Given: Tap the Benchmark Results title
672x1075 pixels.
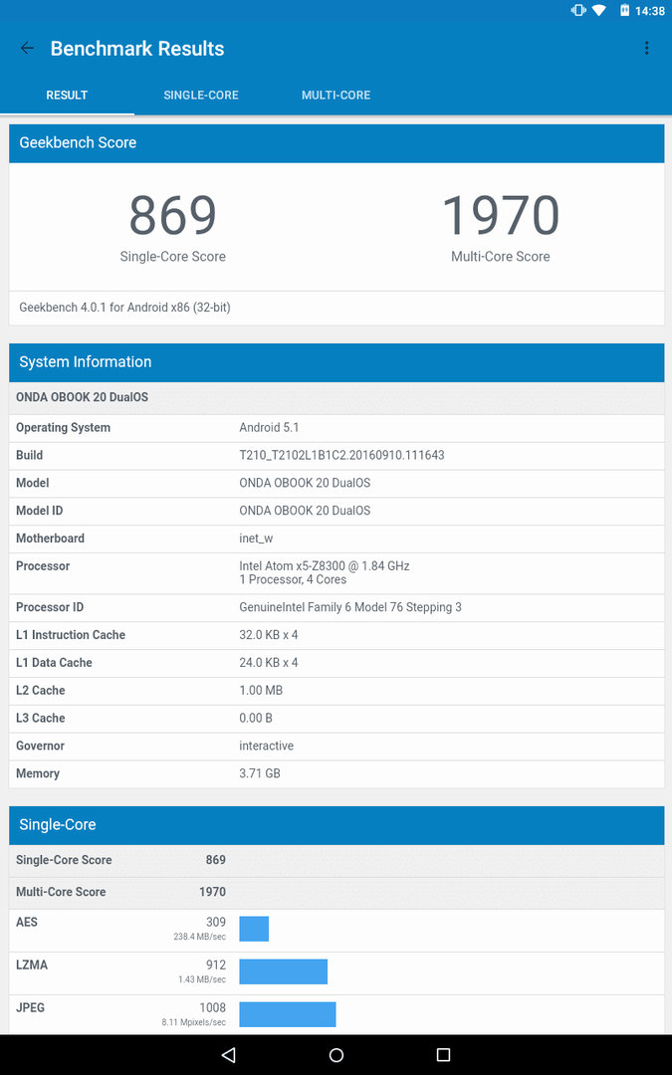Looking at the screenshot, I should point(137,49).
